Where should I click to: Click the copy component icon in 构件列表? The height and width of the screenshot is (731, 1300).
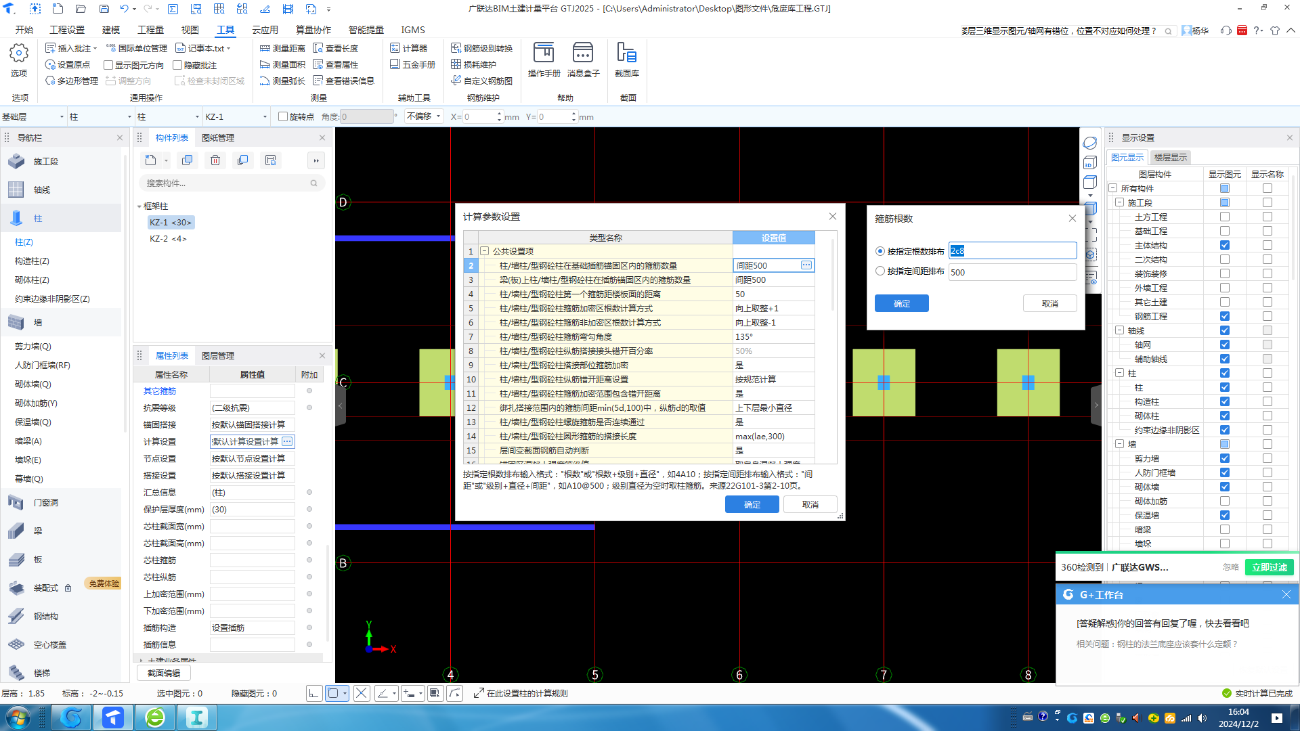coord(187,160)
